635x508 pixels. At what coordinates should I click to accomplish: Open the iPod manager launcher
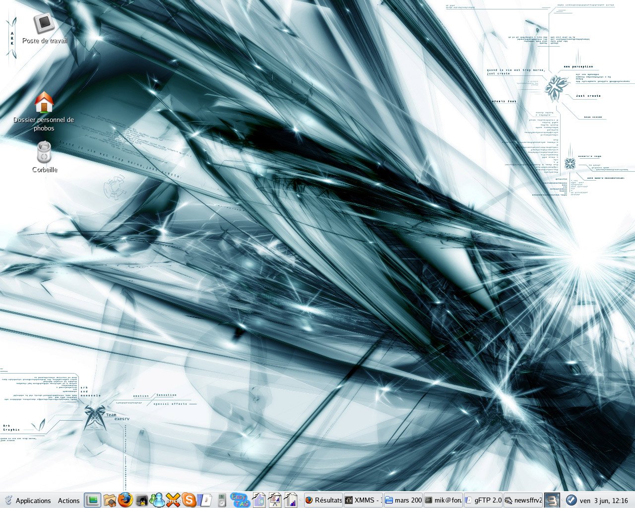pos(222,500)
